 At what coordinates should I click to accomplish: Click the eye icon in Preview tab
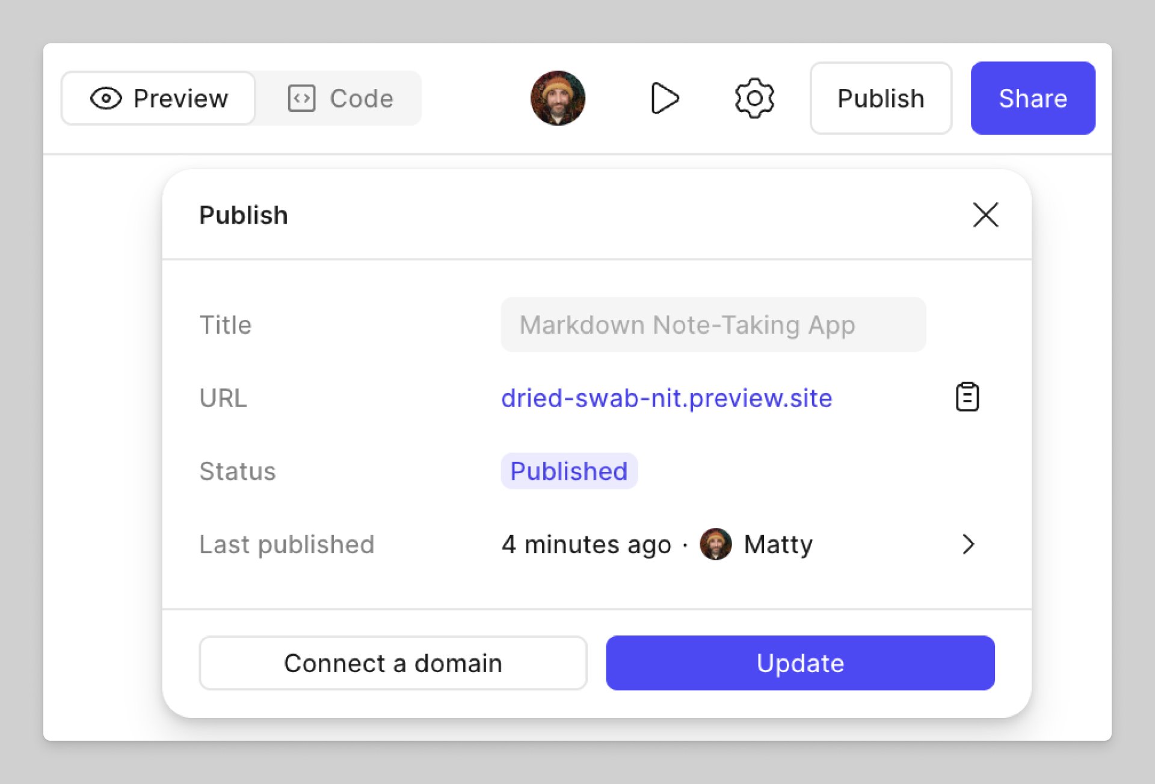(x=106, y=99)
